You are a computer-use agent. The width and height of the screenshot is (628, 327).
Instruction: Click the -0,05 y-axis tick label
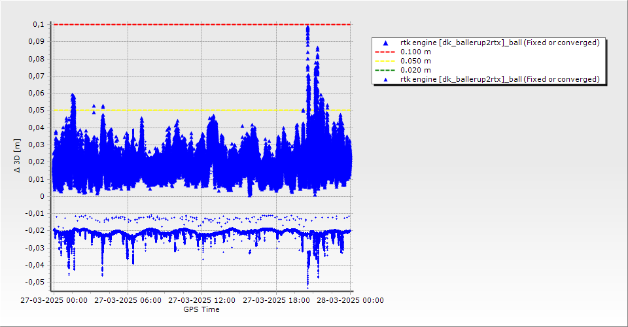click(35, 282)
